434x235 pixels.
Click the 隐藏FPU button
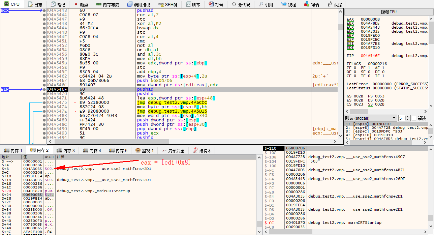389,12
